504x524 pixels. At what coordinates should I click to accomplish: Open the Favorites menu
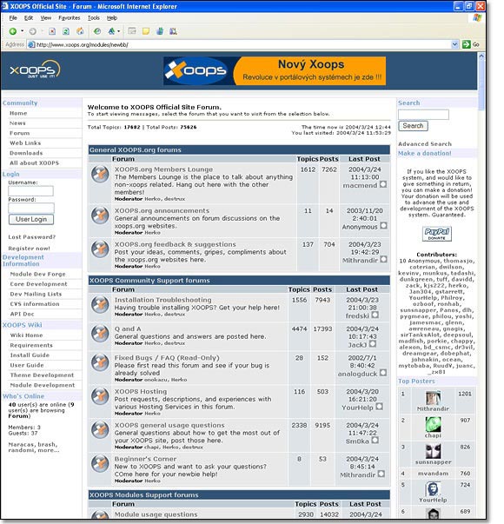coord(70,17)
